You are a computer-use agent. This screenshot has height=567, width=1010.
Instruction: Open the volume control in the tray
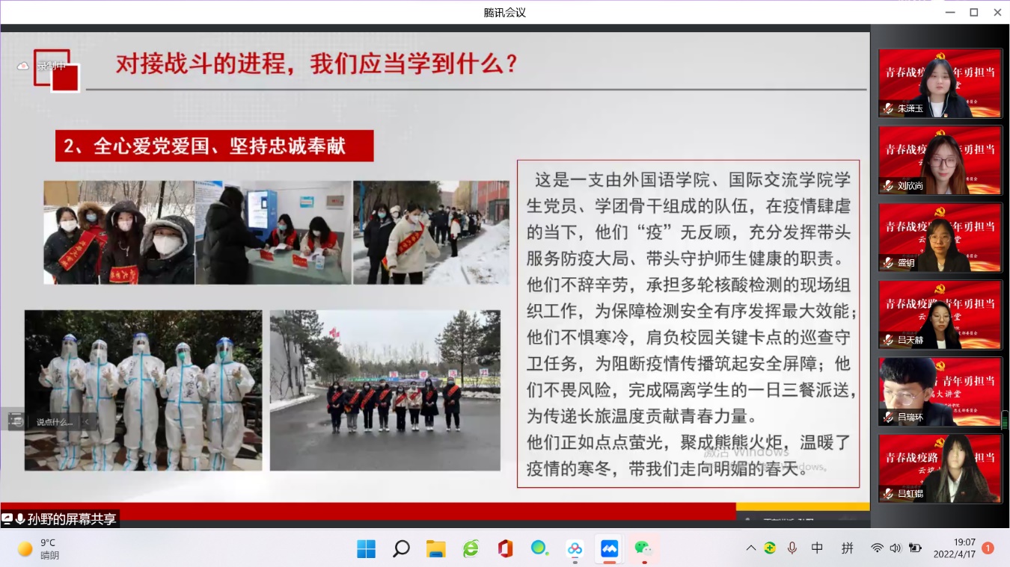click(896, 548)
